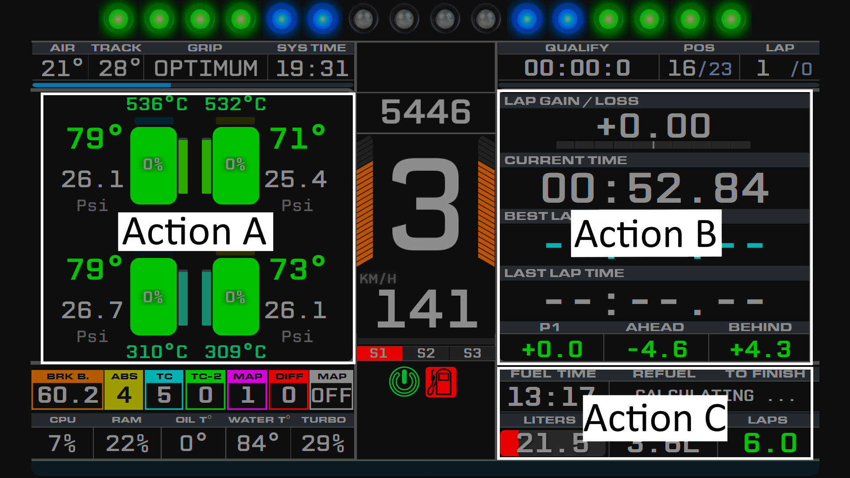Click the front-left tyre 0% wear block

point(153,166)
